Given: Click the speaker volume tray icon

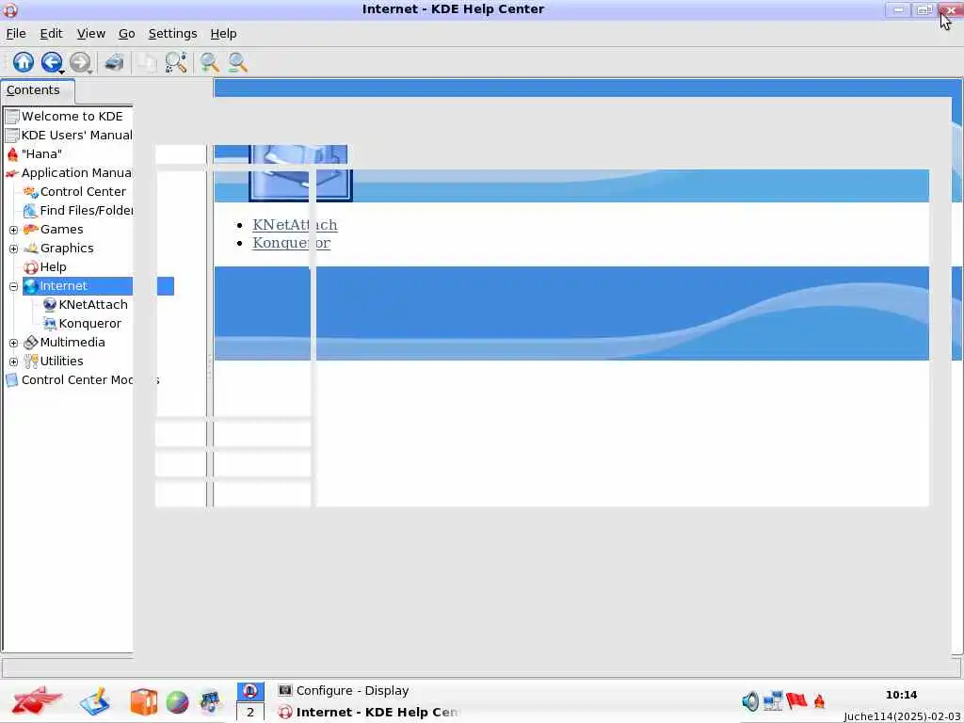Looking at the screenshot, I should 750,701.
